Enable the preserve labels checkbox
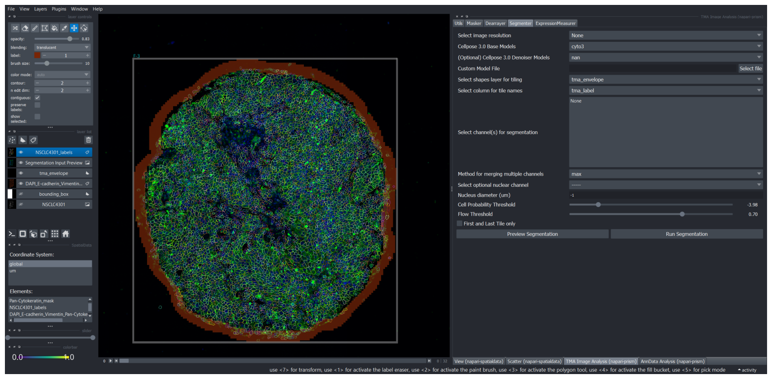Screen dimensions: 772x379 37,105
